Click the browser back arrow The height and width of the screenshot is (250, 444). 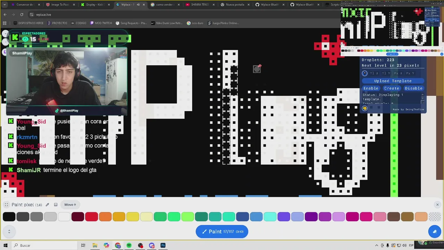[5, 15]
